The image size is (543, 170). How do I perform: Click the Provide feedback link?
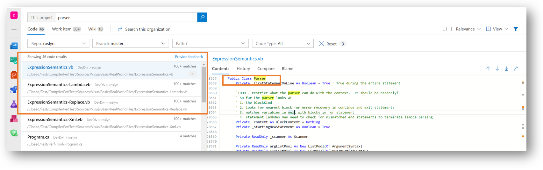click(189, 57)
